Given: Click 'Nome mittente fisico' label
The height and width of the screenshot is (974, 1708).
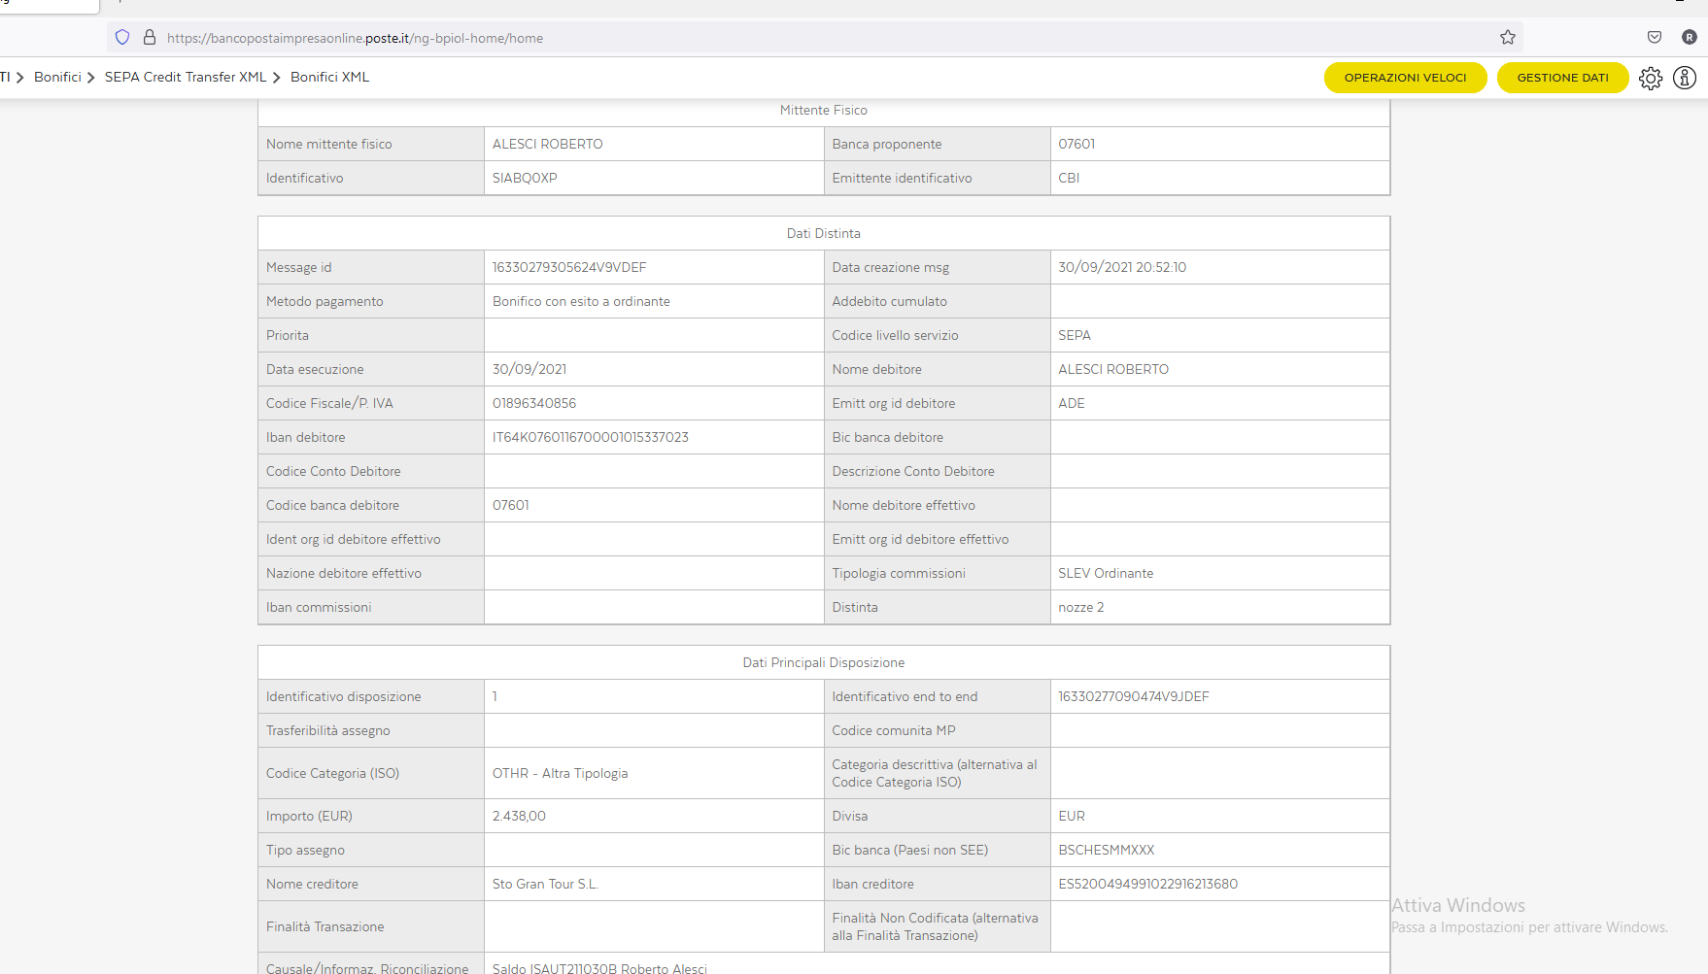Looking at the screenshot, I should [329, 145].
